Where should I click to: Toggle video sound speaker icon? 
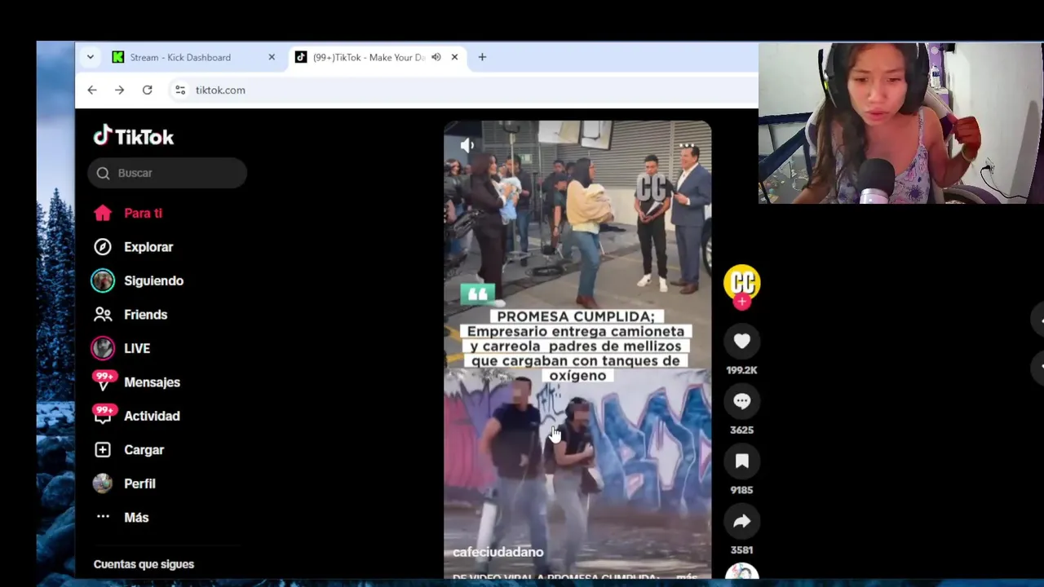pos(467,145)
